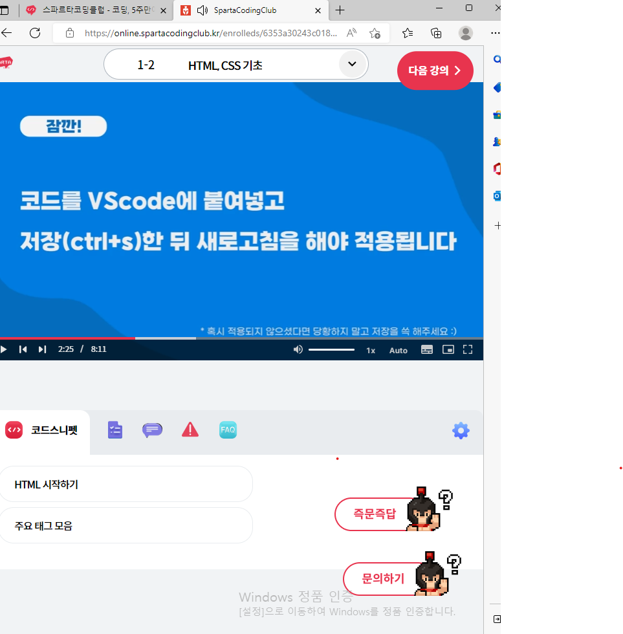Open the red warning report tab
Image resolution: width=623 pixels, height=634 pixels.
tap(190, 430)
